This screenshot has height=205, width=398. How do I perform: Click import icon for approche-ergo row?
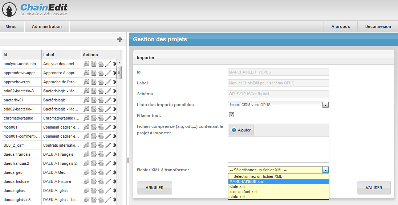101,82
